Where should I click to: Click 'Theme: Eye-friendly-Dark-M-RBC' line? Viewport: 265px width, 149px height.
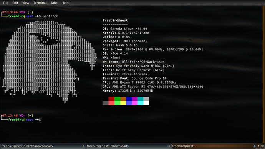tap(138, 66)
